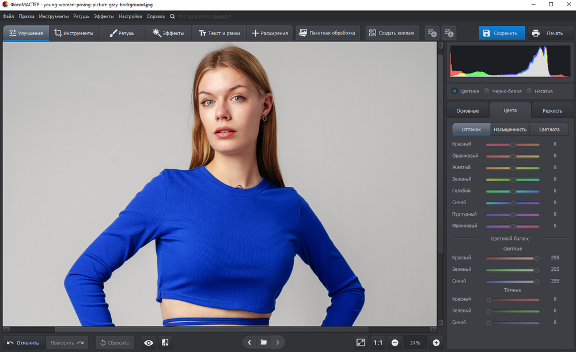
Task: Click the zoom out minus icon
Action: [x=395, y=343]
